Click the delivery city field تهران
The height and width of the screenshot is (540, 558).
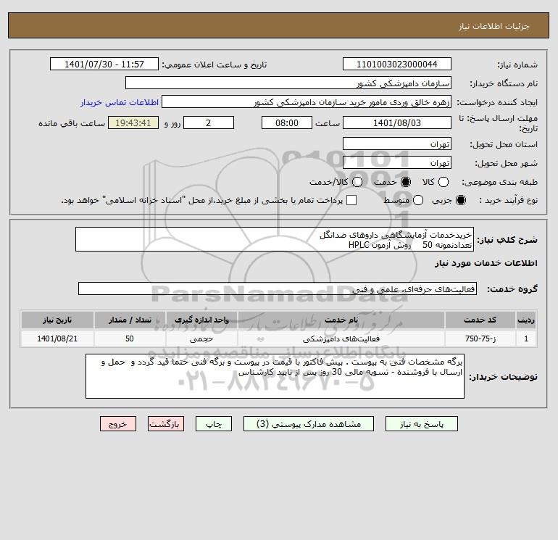point(397,162)
